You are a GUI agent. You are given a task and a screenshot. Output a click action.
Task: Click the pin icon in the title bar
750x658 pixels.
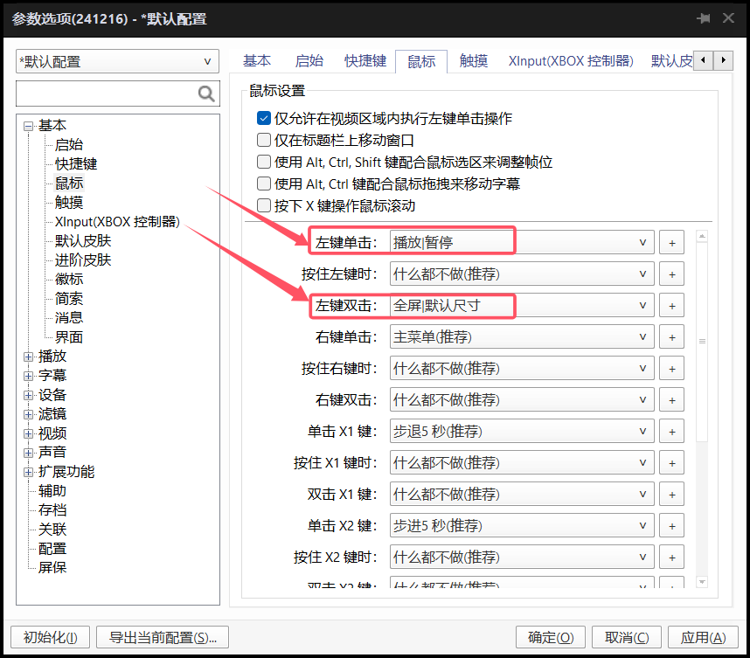coord(703,18)
